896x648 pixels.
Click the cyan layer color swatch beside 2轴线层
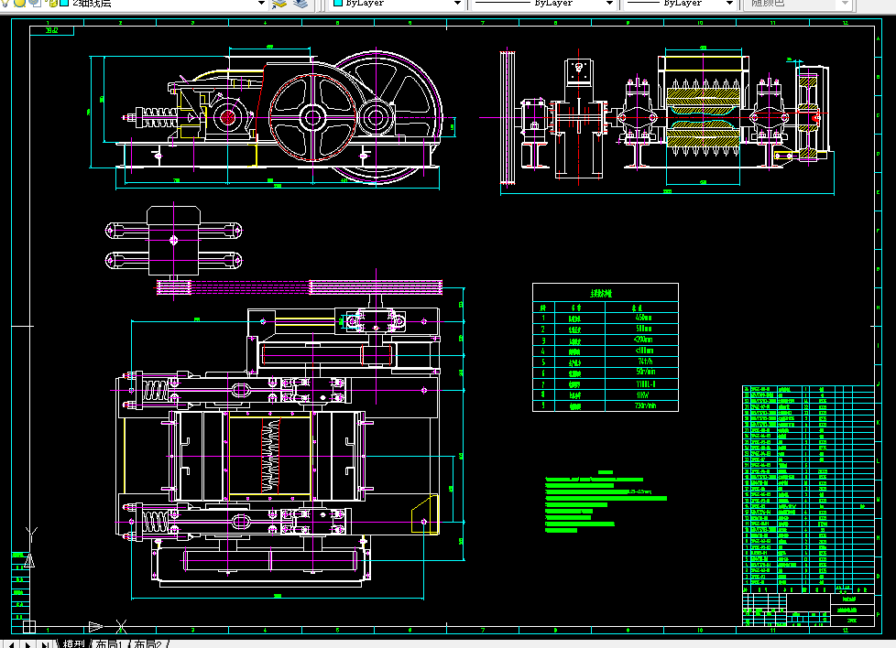[64, 3]
